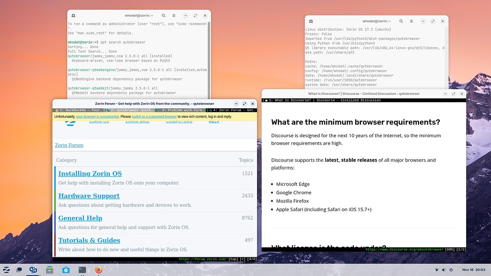491x276 pixels.
Task: Open the Software store from the taskbar
Action: (66, 270)
